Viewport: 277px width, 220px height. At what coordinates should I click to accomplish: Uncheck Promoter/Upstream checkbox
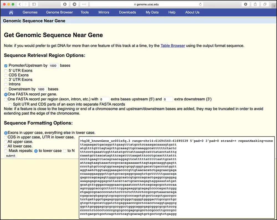tap(6, 66)
